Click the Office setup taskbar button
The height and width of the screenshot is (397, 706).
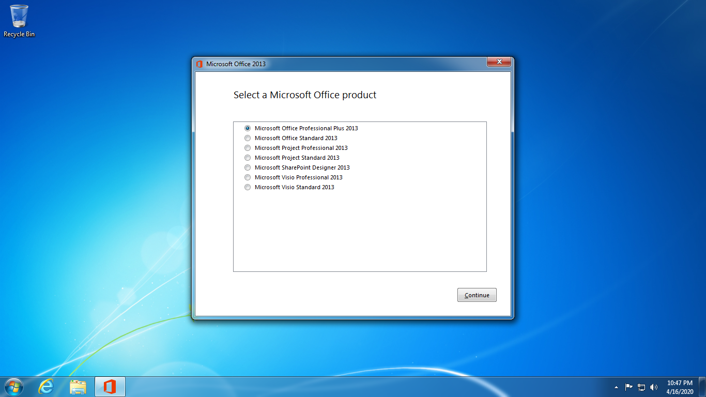pyautogui.click(x=110, y=387)
